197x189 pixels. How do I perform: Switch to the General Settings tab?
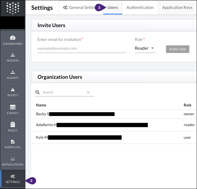click(x=79, y=8)
